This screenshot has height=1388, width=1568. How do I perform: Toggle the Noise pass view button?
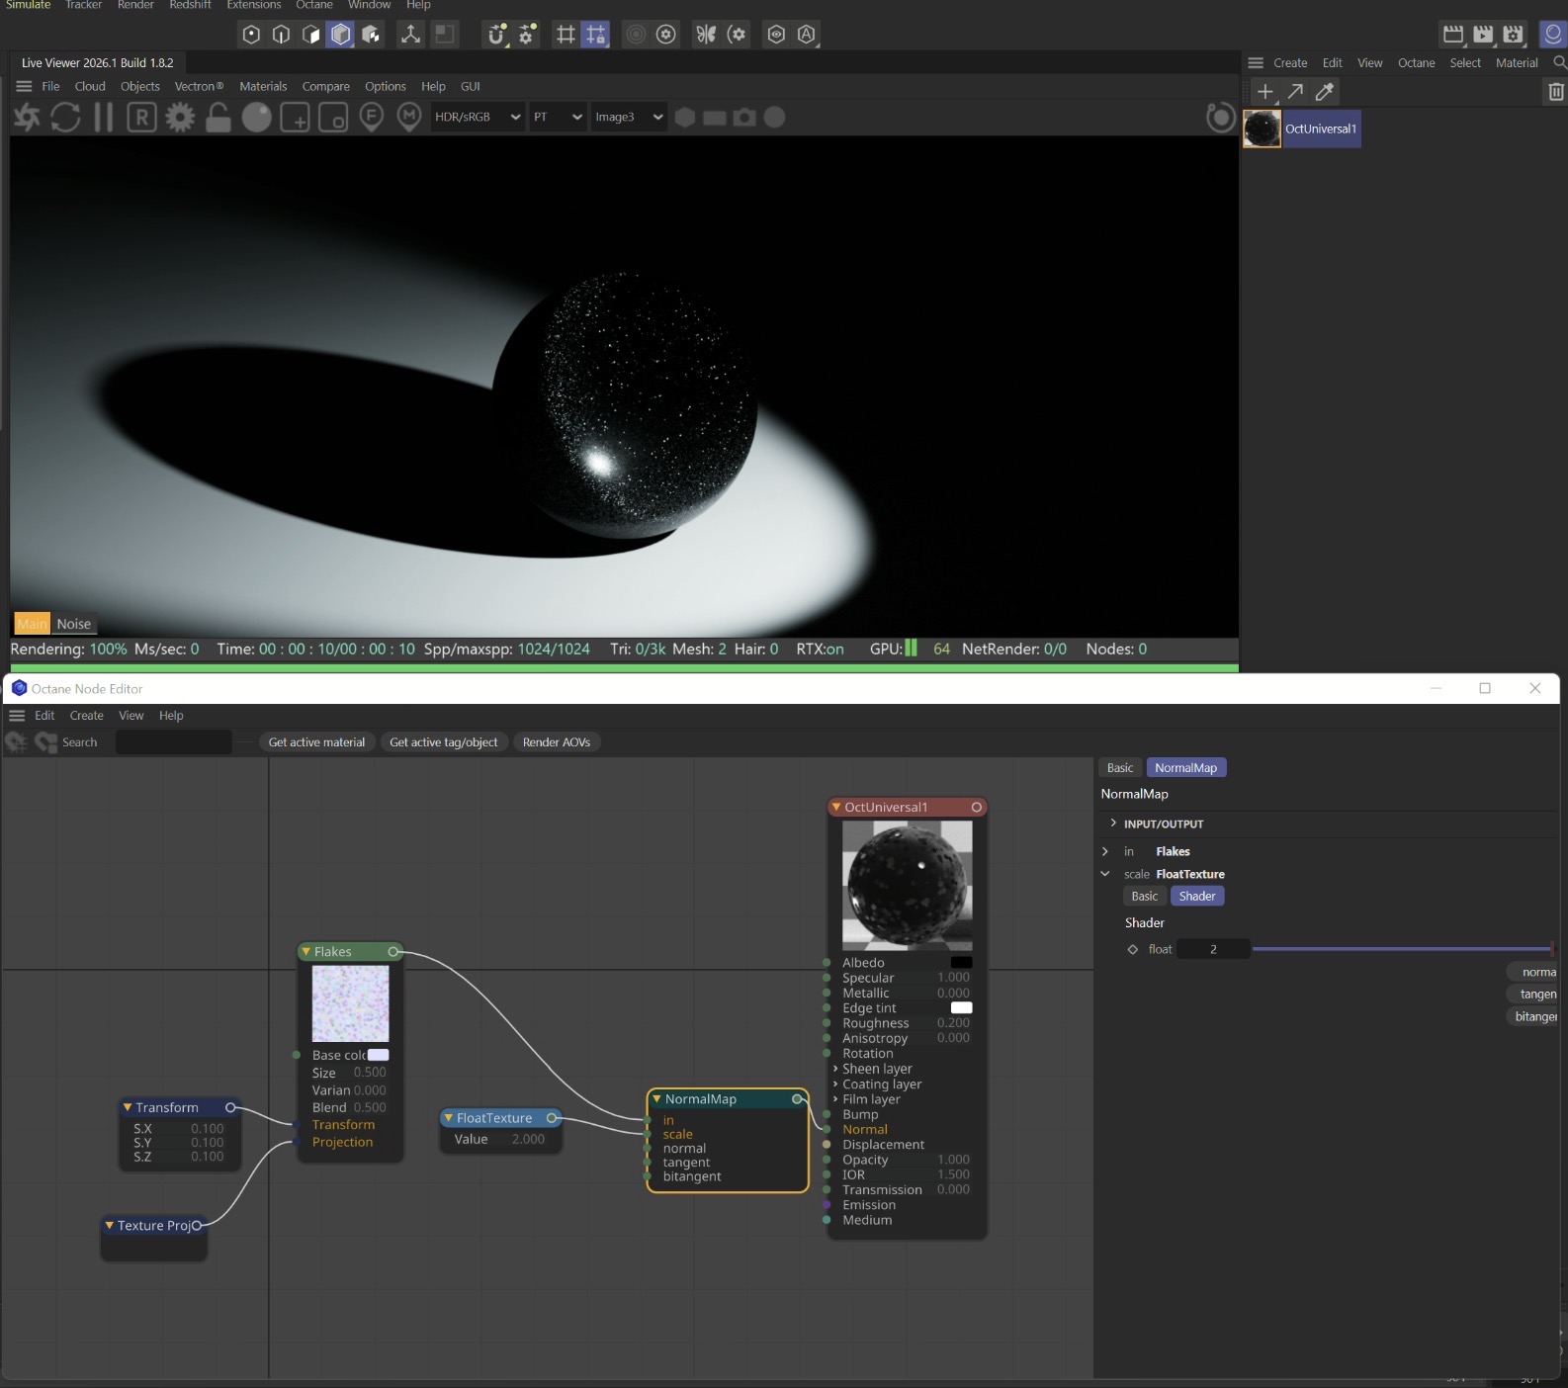pyautogui.click(x=73, y=624)
